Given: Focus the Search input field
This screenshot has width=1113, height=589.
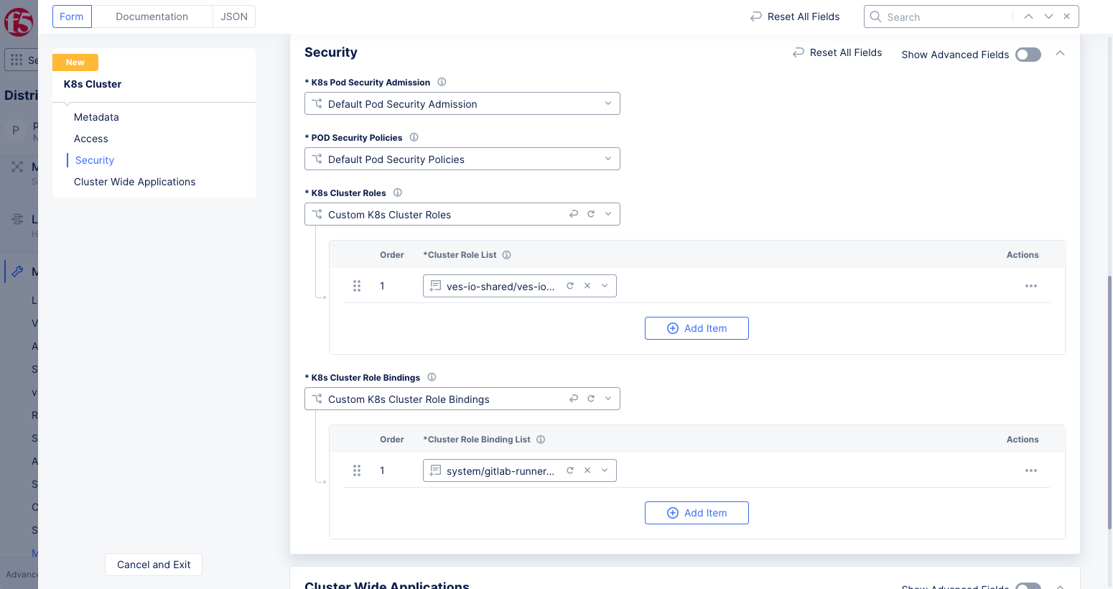Looking at the screenshot, I should [946, 17].
